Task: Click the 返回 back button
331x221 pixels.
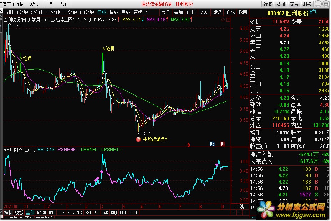Action: coord(243,12)
